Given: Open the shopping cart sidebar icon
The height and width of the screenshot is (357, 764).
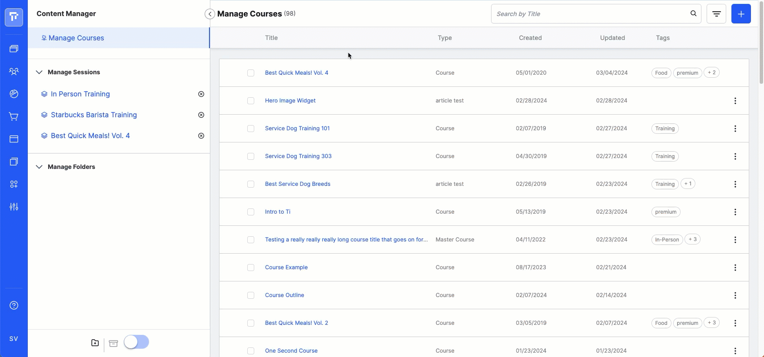Looking at the screenshot, I should (14, 116).
